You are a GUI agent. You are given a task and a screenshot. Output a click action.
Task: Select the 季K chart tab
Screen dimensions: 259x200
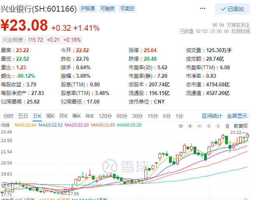[x=76, y=116]
